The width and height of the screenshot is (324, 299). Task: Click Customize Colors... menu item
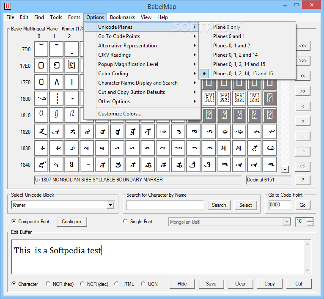(142, 114)
